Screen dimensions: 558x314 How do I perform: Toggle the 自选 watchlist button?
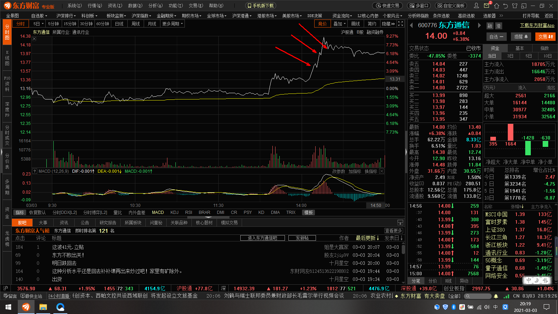click(496, 37)
